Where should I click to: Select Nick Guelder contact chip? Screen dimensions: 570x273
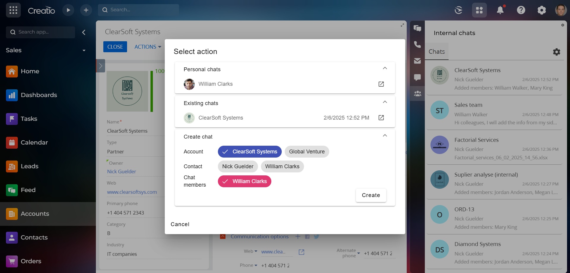pyautogui.click(x=238, y=166)
